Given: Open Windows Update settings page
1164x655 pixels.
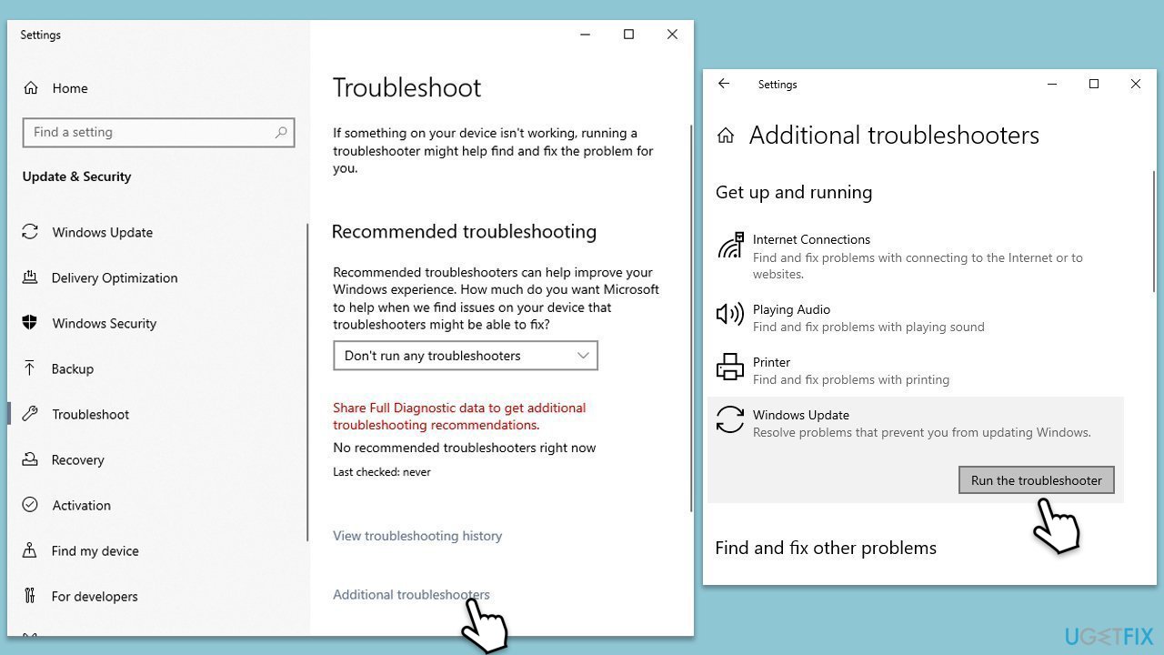Looking at the screenshot, I should tap(103, 232).
